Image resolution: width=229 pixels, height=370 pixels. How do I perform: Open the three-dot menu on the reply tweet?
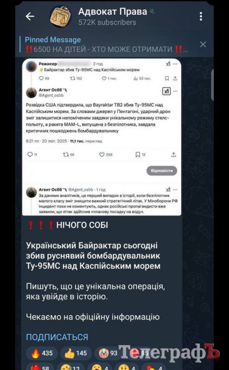click(175, 190)
